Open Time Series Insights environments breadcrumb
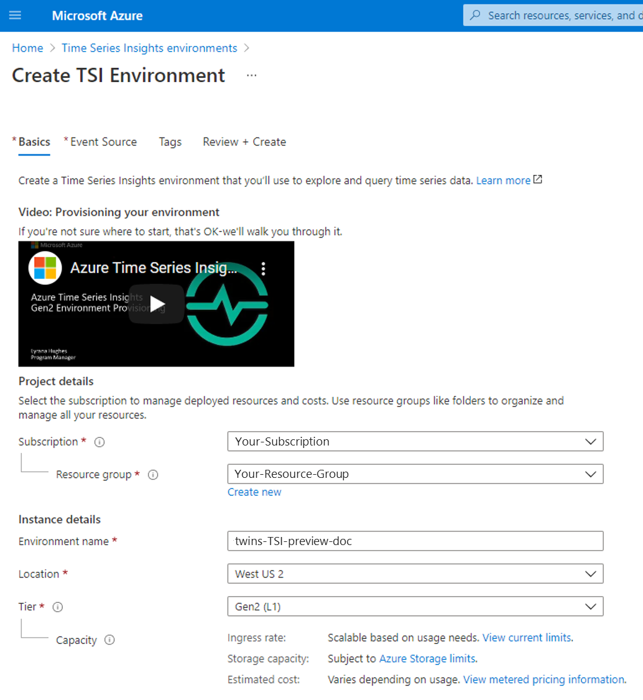 coord(149,48)
